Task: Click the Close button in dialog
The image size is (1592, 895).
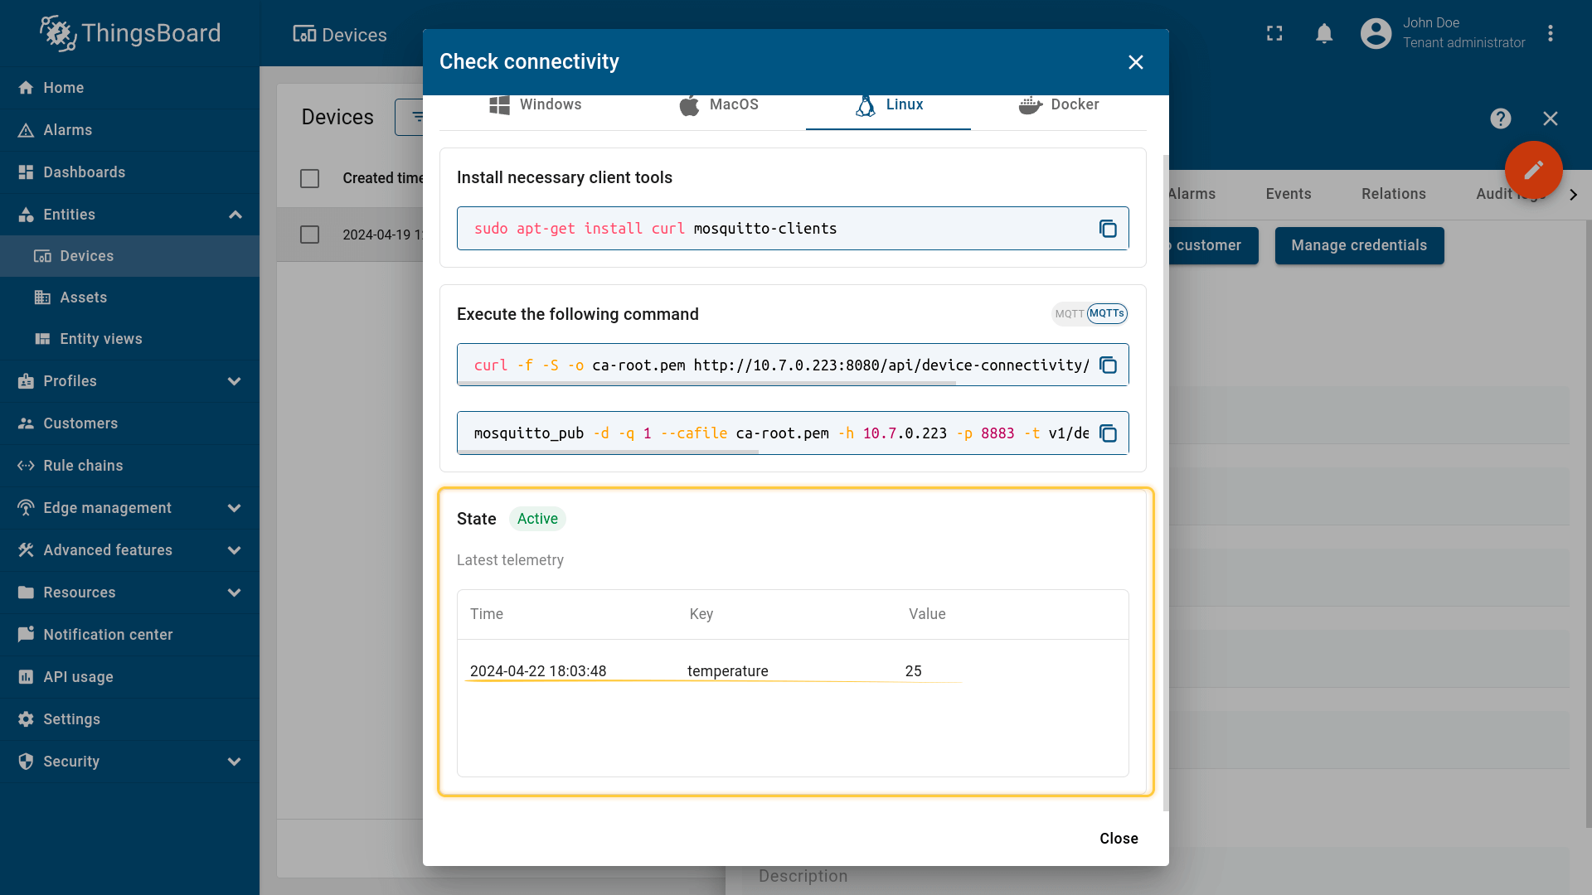Action: click(1118, 839)
